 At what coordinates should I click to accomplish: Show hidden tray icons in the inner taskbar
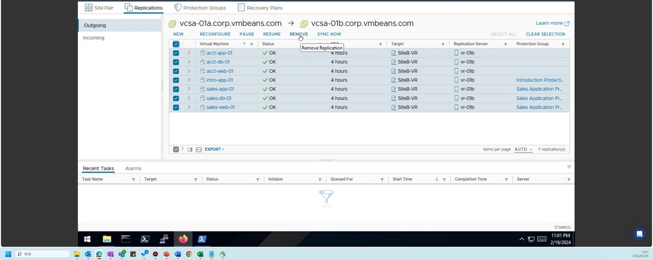(x=522, y=239)
